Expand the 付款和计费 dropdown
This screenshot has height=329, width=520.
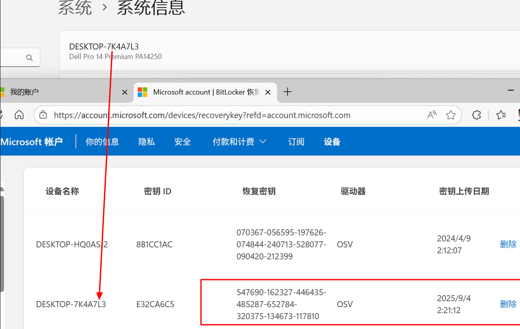tap(239, 141)
